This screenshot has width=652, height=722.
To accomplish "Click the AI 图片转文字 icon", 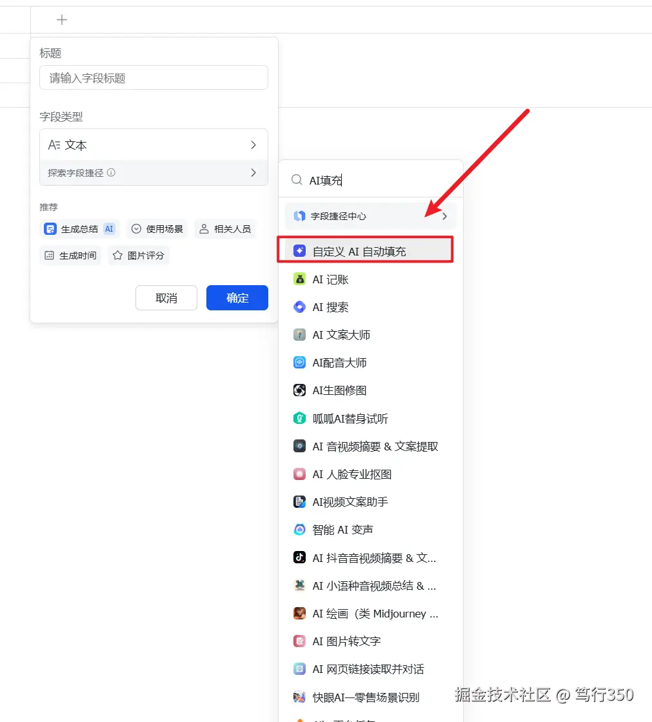I will (299, 641).
